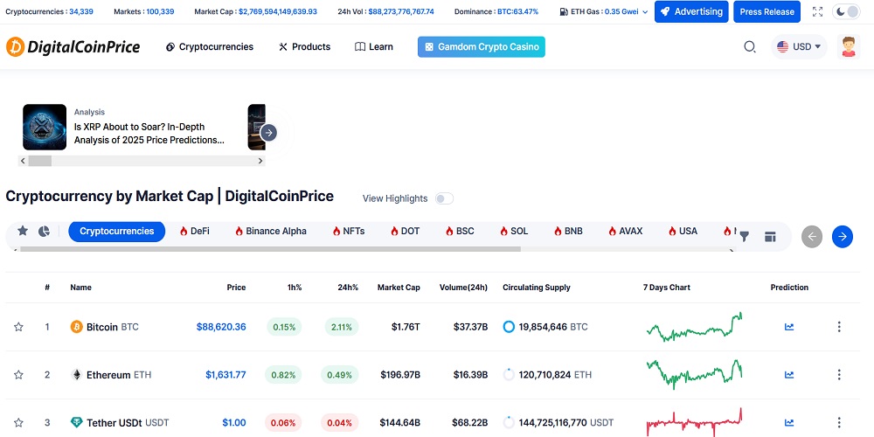Open the user avatar profile icon
Image resolution: width=874 pixels, height=437 pixels.
point(848,47)
